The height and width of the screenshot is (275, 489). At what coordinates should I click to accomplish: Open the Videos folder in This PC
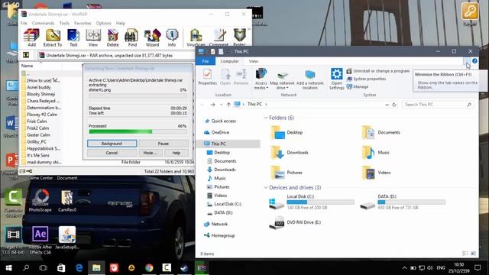coord(376,173)
